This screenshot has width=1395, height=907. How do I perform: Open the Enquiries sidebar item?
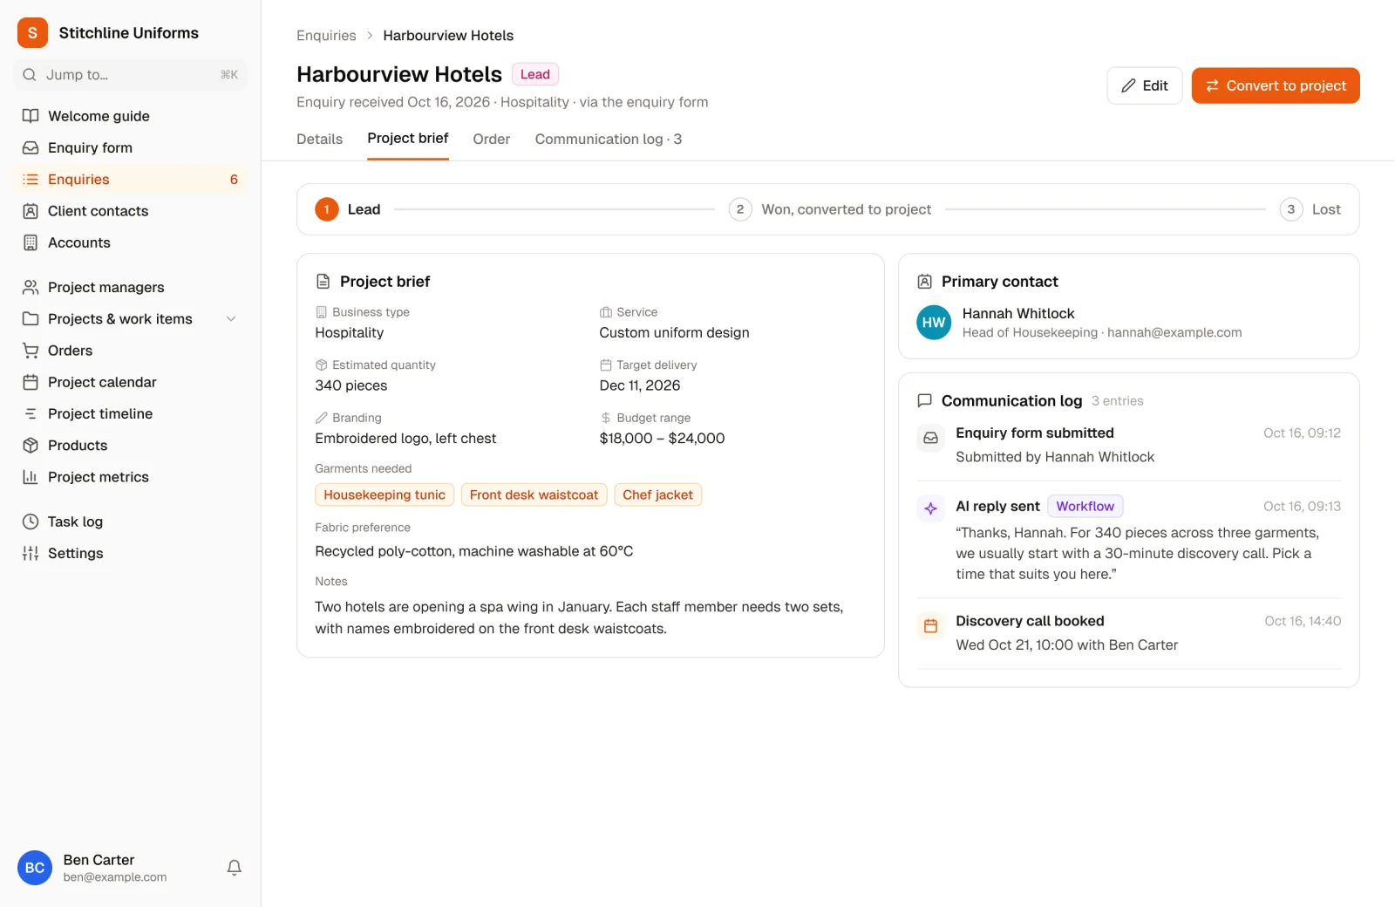pos(131,180)
